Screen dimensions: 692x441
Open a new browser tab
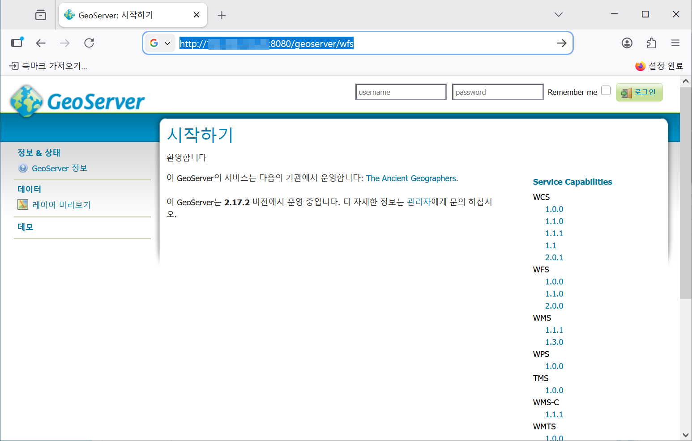(x=222, y=15)
